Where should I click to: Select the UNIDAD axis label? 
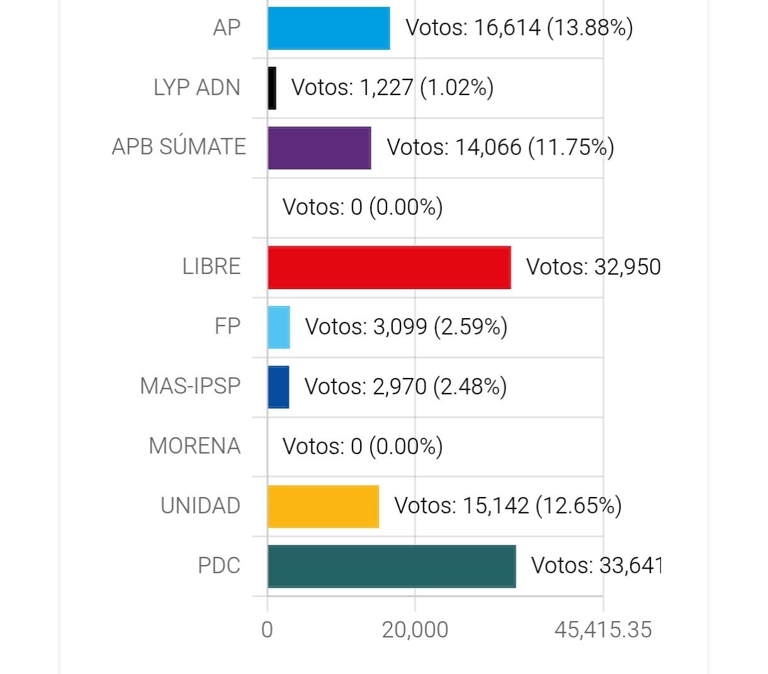[x=201, y=506]
